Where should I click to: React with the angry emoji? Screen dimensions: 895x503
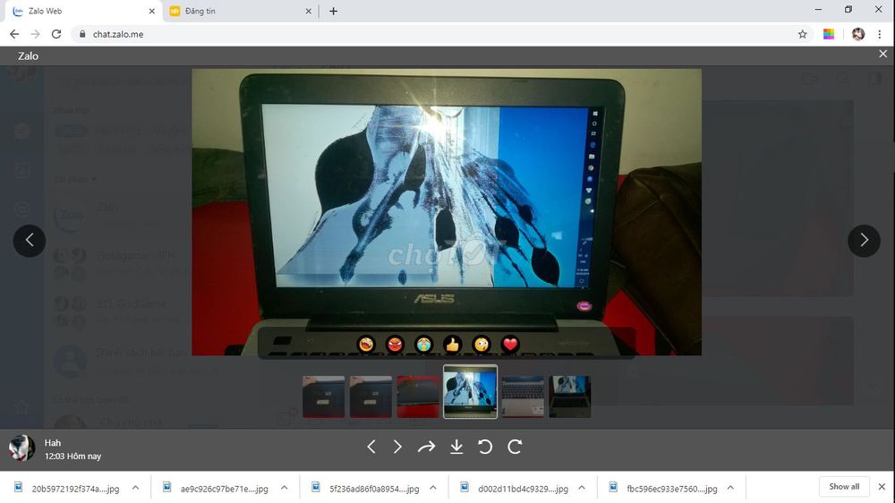pos(395,345)
